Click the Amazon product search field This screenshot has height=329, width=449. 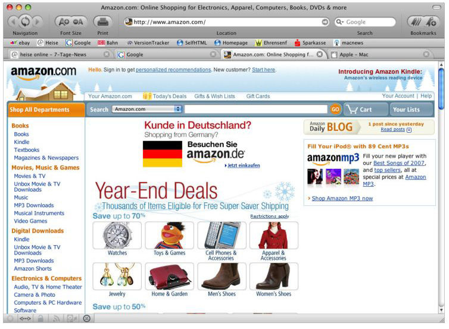tap(255, 109)
